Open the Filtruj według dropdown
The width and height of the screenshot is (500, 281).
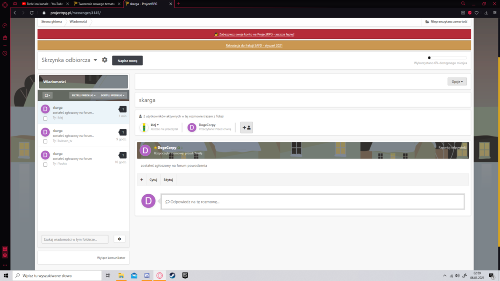(x=84, y=95)
